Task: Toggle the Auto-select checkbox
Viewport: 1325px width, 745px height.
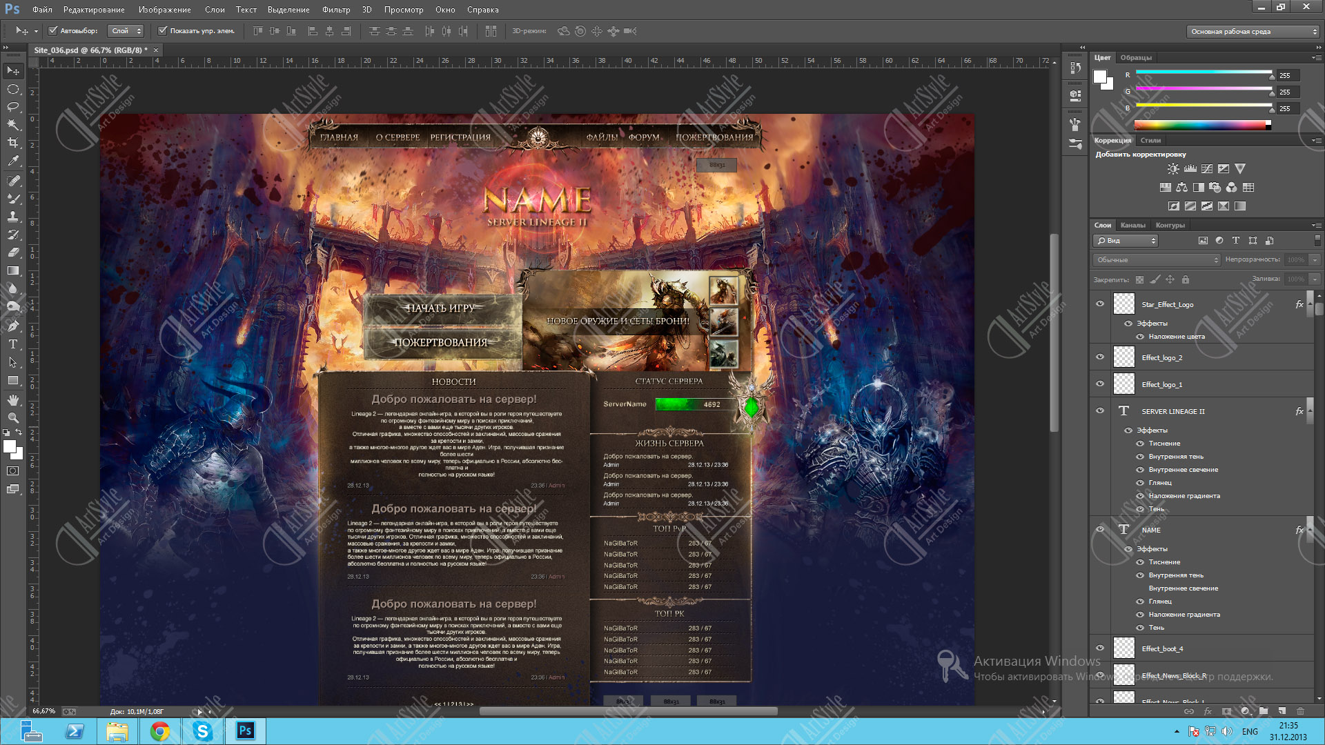Action: (52, 31)
